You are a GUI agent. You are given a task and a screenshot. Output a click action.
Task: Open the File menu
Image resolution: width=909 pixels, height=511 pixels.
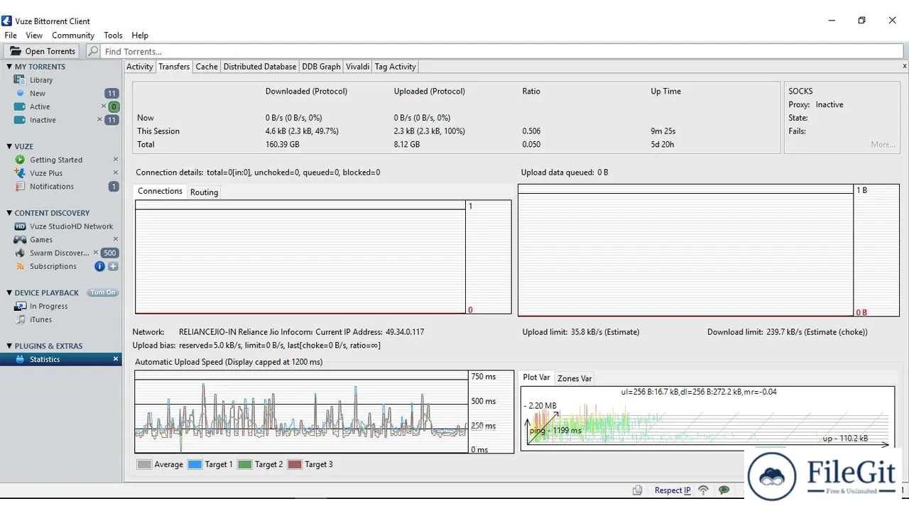point(11,35)
